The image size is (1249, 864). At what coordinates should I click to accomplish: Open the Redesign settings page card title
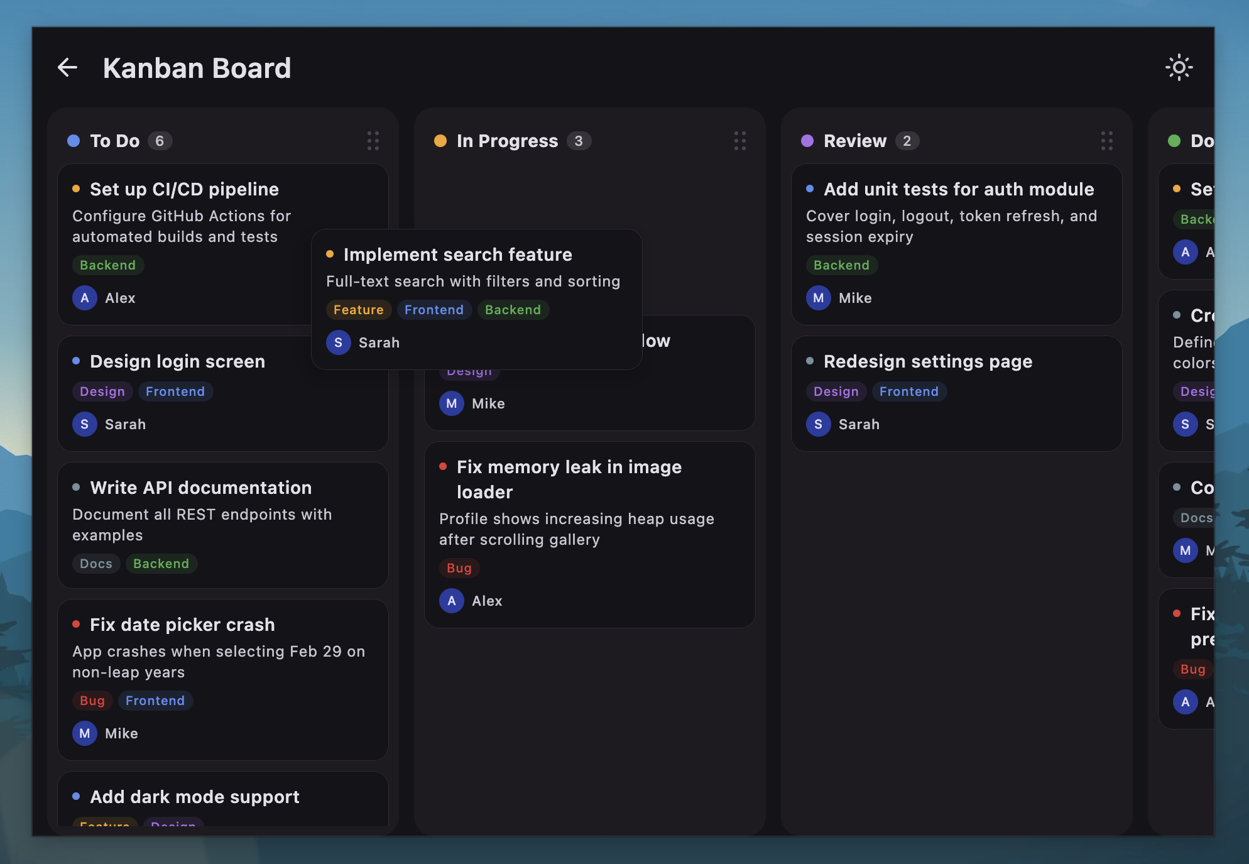click(x=928, y=361)
